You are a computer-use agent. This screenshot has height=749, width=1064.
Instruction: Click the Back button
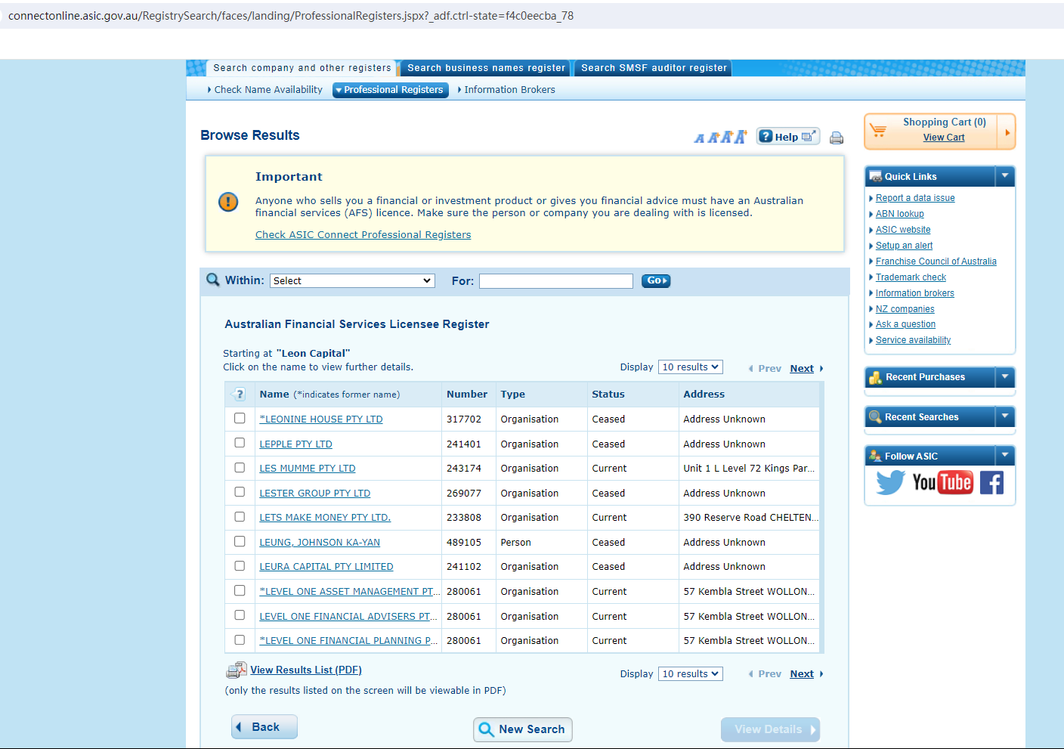[x=264, y=727]
